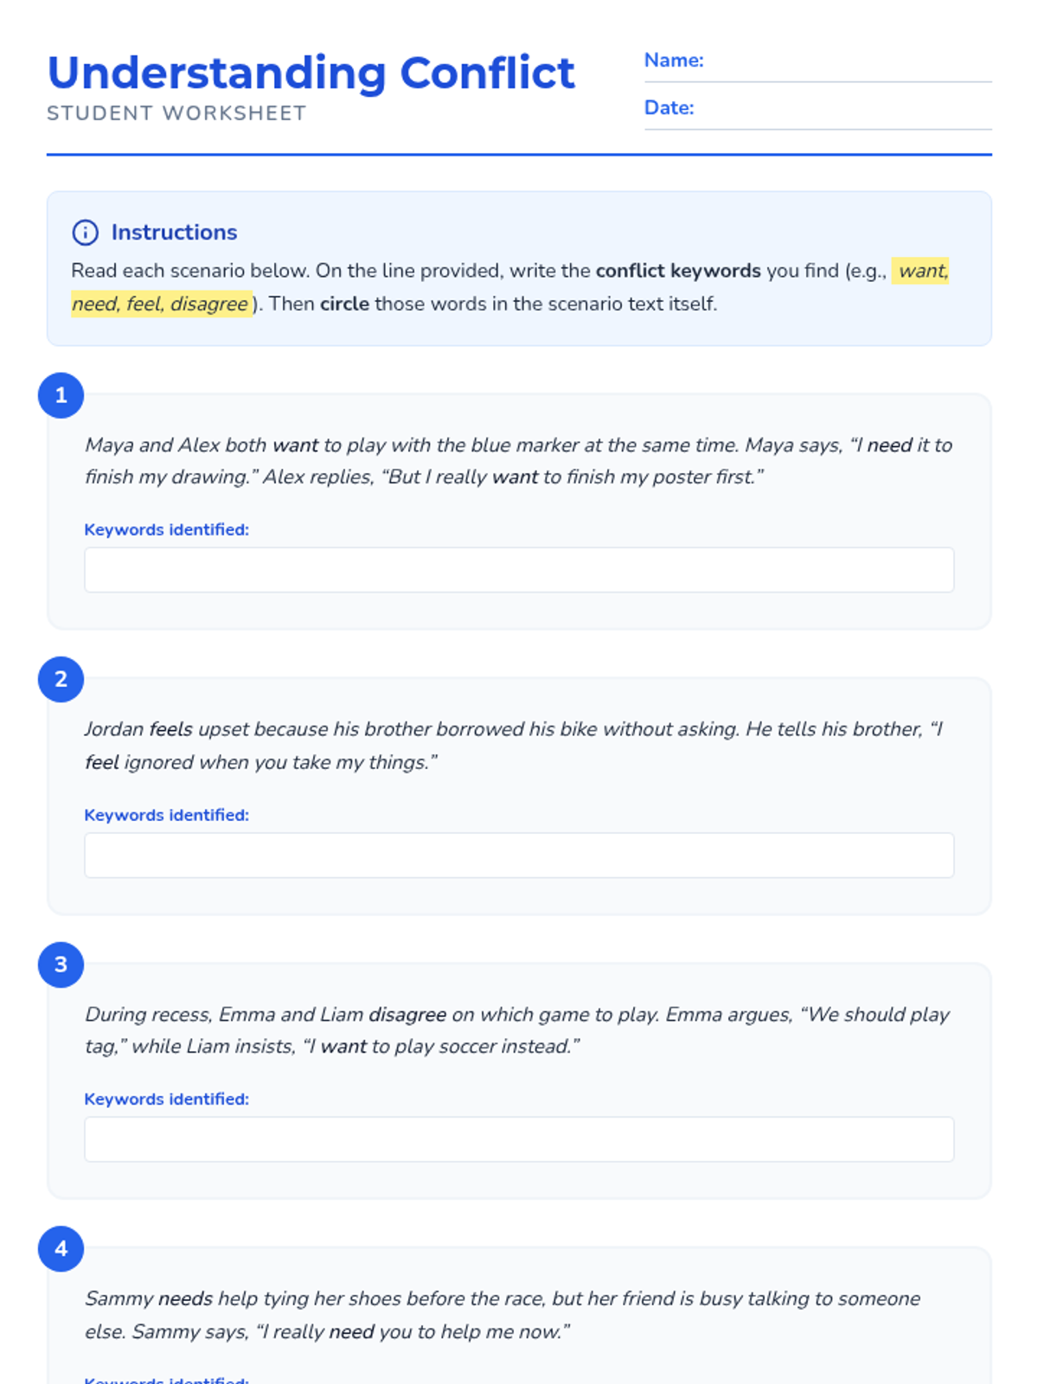Click the Instructions heading text
This screenshot has height=1384, width=1038.
click(x=174, y=233)
